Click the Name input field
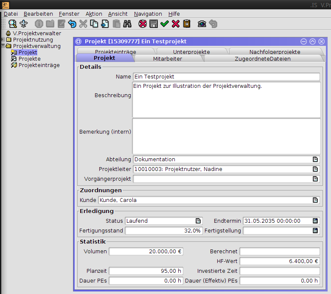 (226, 77)
